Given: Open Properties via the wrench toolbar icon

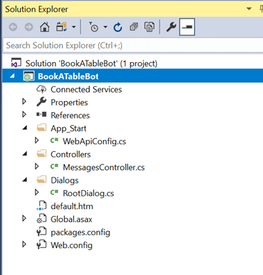Looking at the screenshot, I should pyautogui.click(x=172, y=27).
